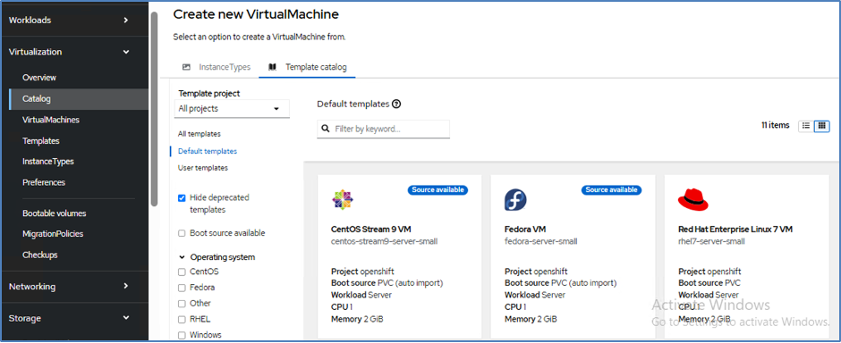Check the Fedora operating system filter
Image resolution: width=841 pixels, height=343 pixels.
coord(182,288)
